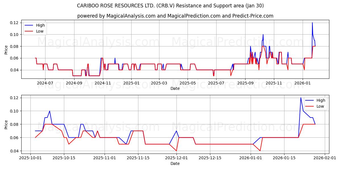Screen dimensions: 341x170
Task: Click the 0.12 price spike peak in top chart
Action: pyautogui.click(x=312, y=23)
